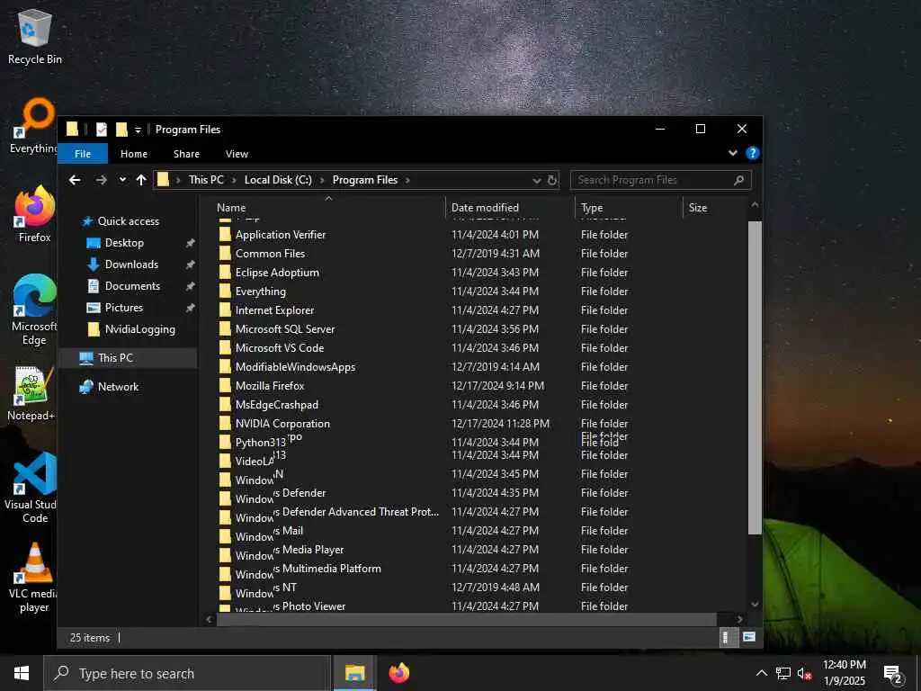Viewport: 921px width, 691px height.
Task: Open the notification center icon
Action: coord(892,674)
